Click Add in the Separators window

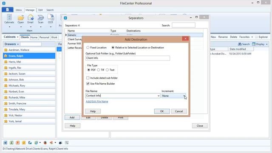point(72,117)
